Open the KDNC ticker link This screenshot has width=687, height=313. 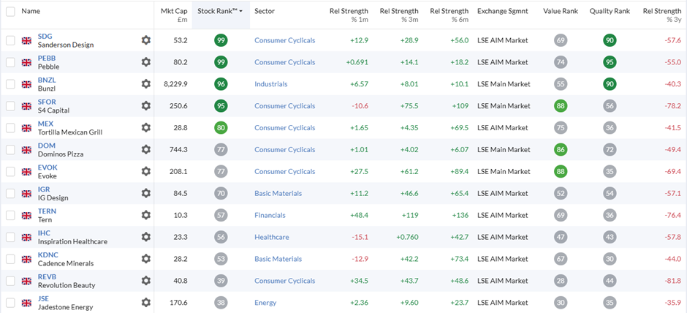click(x=48, y=255)
